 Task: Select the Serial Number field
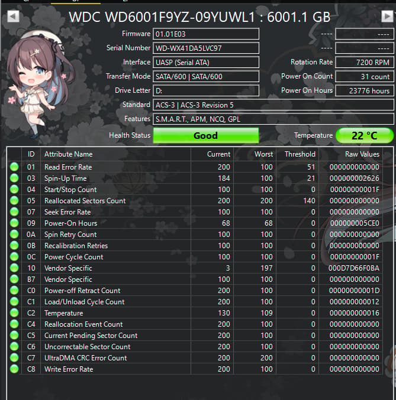tap(206, 48)
